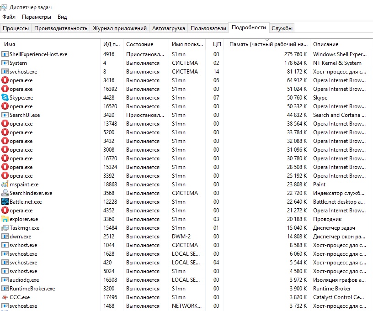Sort by the Состояние column header
373x311 pixels.
click(x=146, y=44)
